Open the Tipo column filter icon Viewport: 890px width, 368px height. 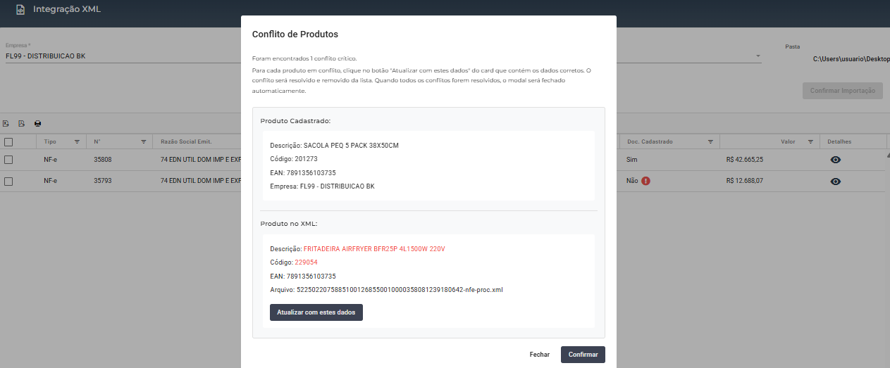[x=77, y=141]
